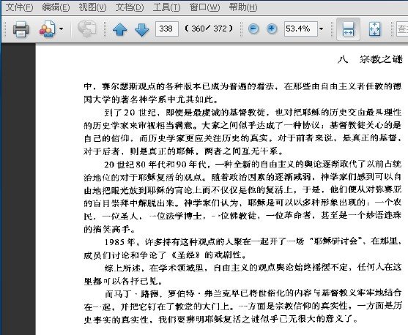Click the line 国大学的著名神学系中尤其如此
This screenshot has height=335, width=408.
[x=151, y=99]
